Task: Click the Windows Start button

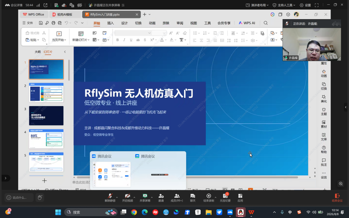Action: pyautogui.click(x=58, y=212)
